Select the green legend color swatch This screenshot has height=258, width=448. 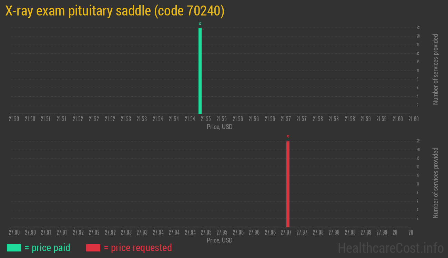pos(14,248)
